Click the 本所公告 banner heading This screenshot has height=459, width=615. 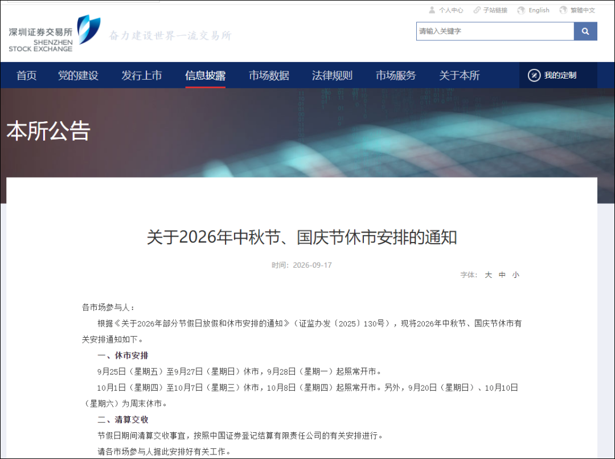coord(48,130)
